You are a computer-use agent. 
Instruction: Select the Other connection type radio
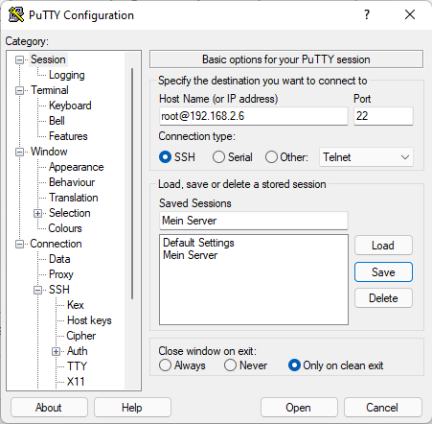pos(271,157)
